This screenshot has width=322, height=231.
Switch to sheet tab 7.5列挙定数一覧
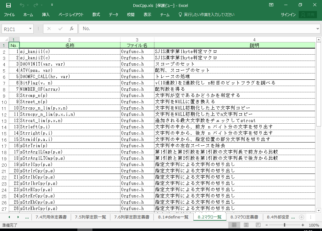click(x=90, y=217)
